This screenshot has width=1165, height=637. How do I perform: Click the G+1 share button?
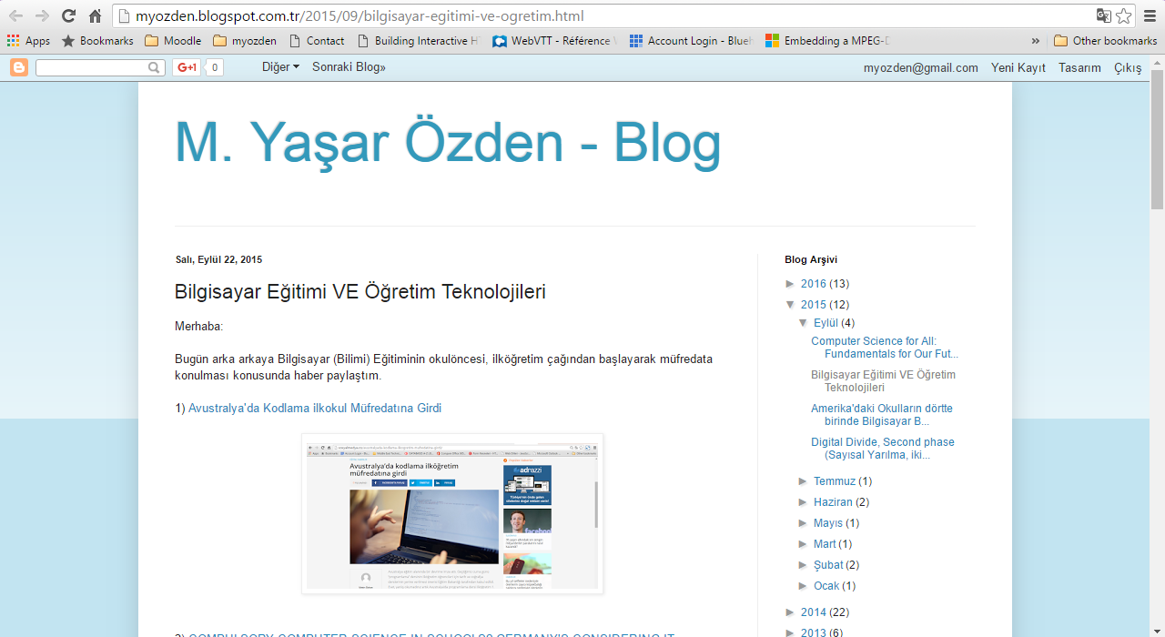tap(187, 67)
